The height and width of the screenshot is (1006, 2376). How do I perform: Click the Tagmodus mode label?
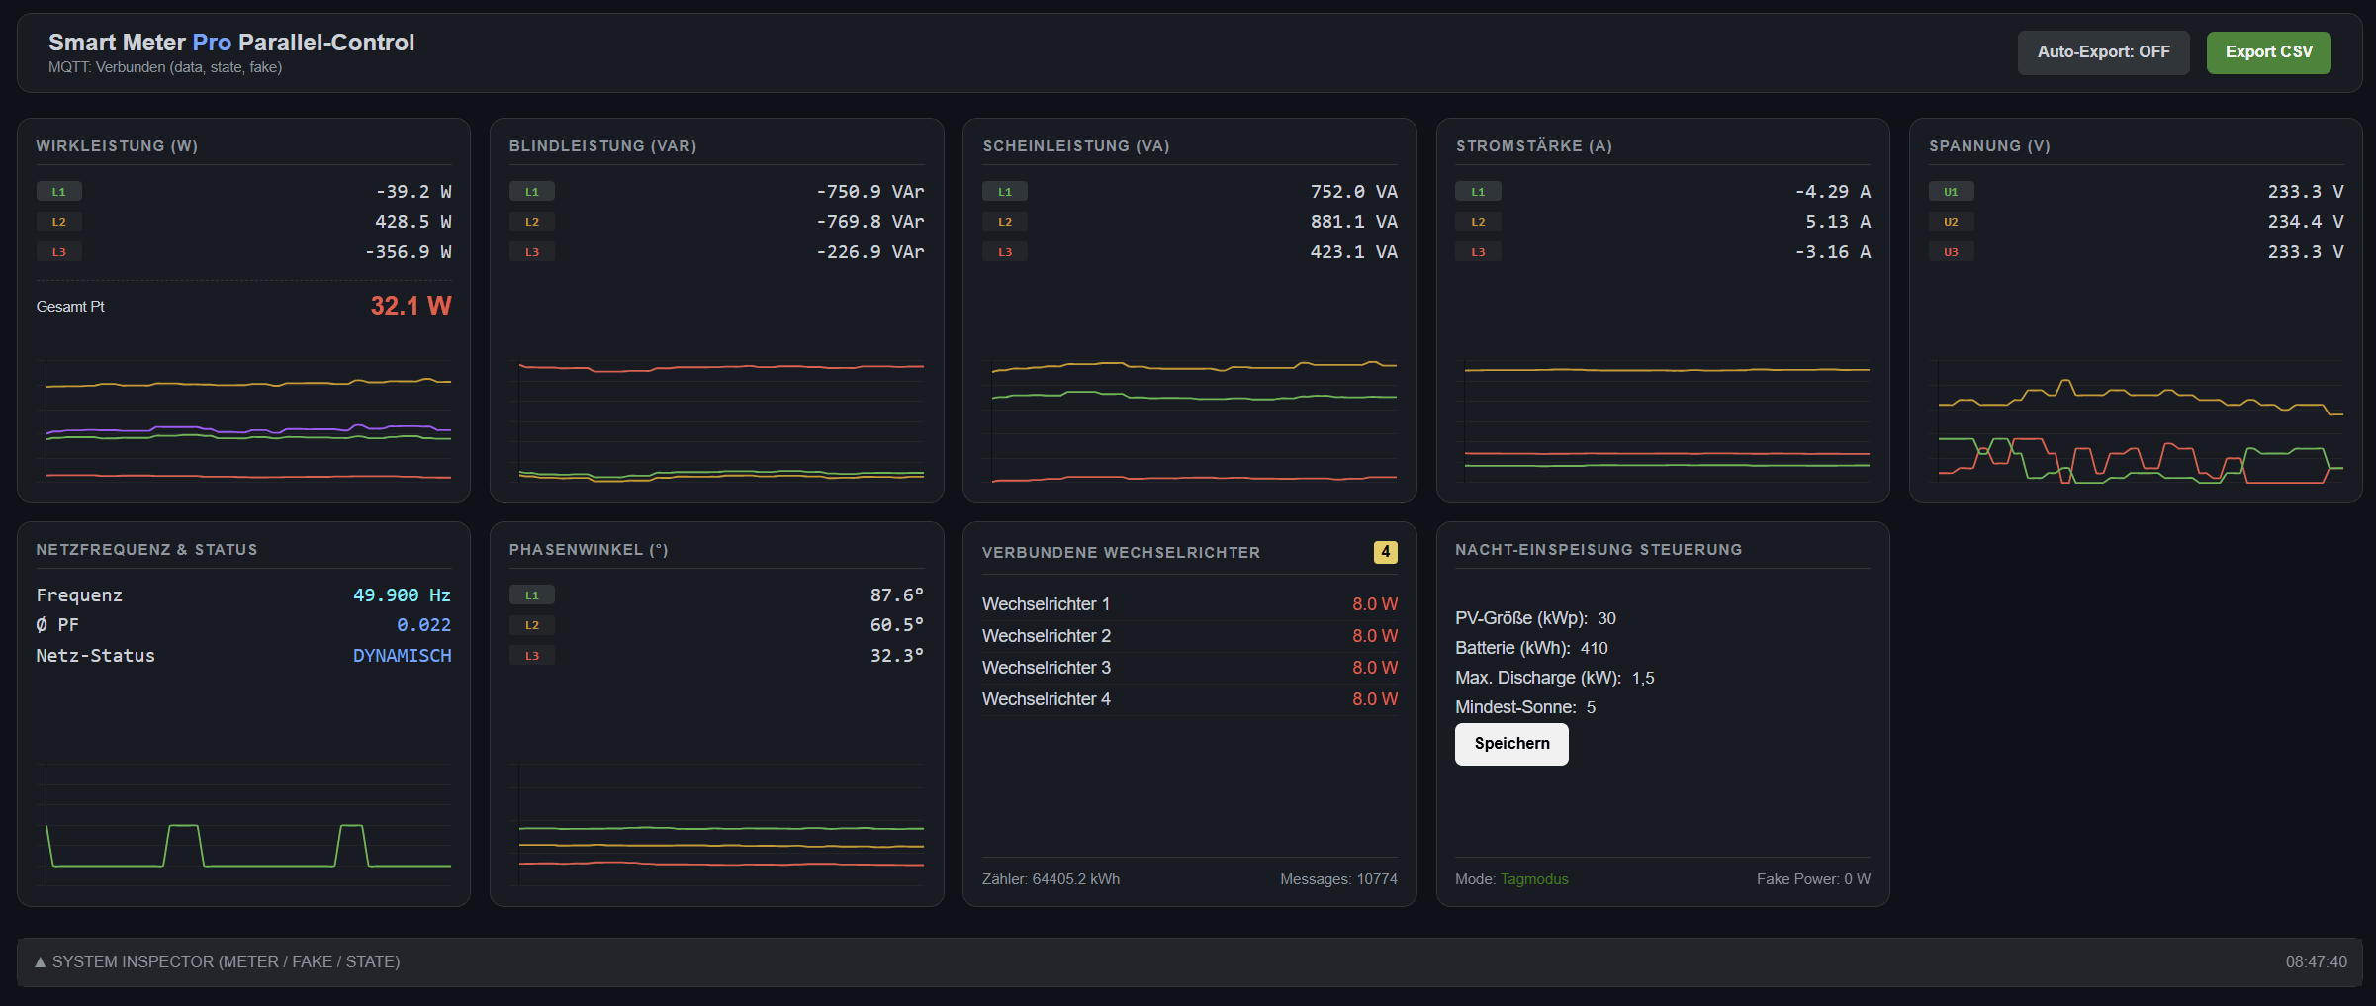(x=1534, y=879)
